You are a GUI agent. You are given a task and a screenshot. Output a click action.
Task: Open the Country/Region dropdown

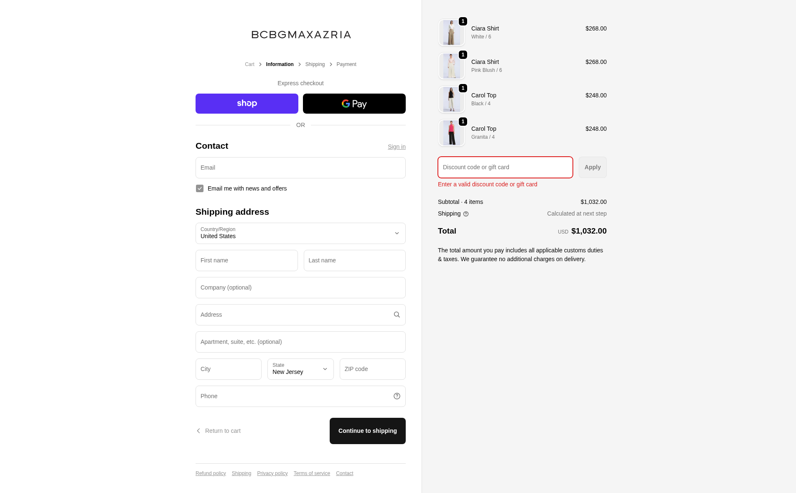click(x=300, y=233)
